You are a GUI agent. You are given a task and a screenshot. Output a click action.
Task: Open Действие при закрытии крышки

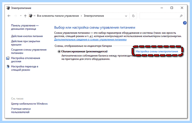[x=26, y=43]
